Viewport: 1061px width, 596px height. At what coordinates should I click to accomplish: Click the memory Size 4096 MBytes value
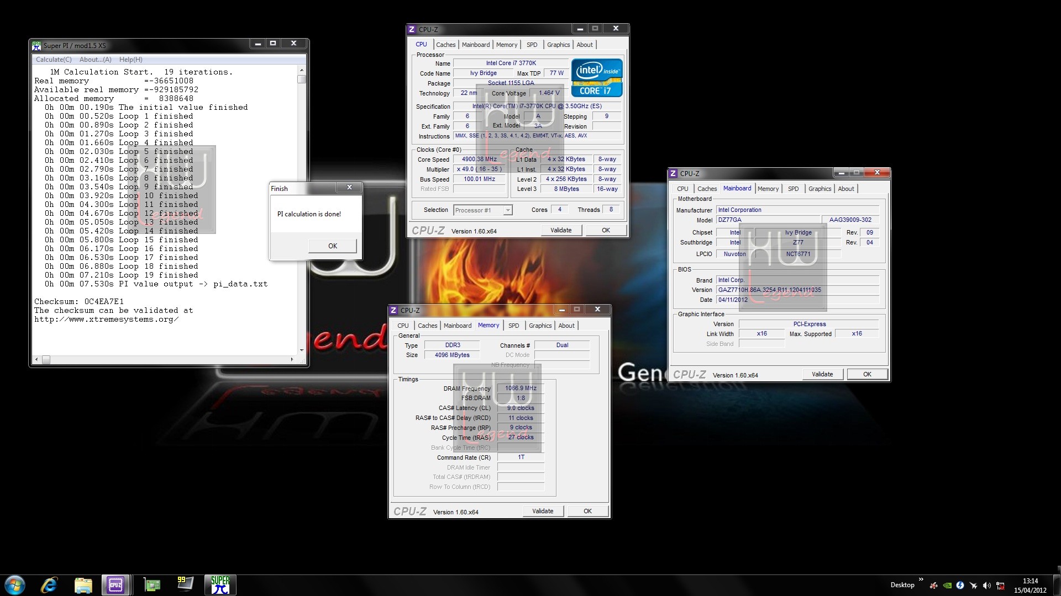(452, 355)
